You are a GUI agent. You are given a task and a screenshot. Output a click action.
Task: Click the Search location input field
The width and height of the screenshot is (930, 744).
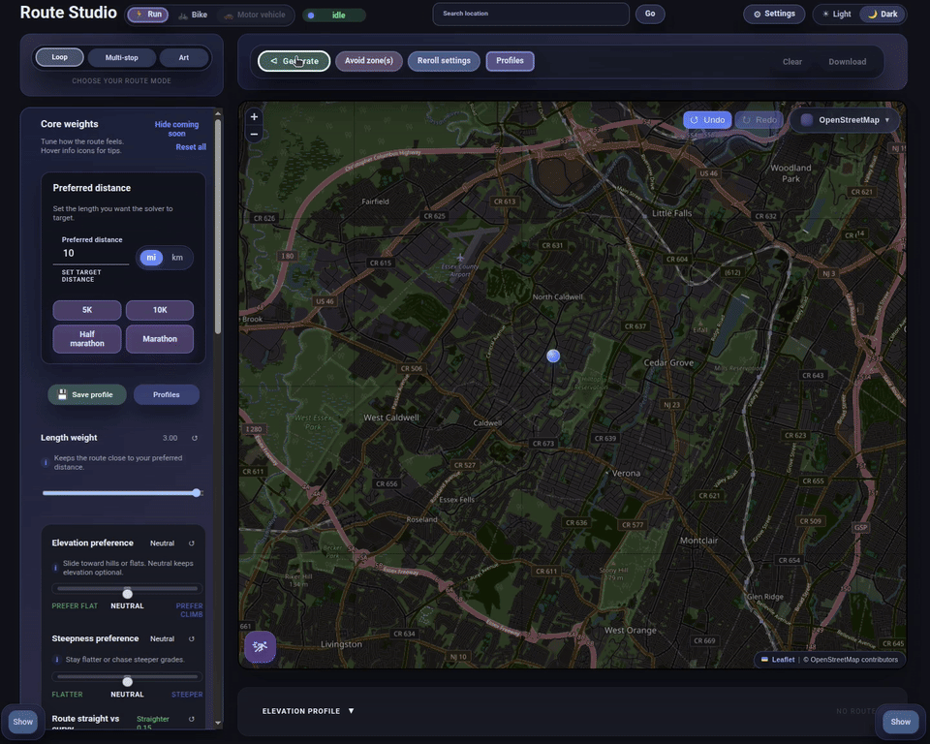531,14
